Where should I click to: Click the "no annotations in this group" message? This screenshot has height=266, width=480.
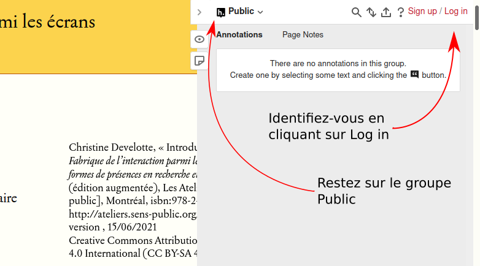pos(338,63)
